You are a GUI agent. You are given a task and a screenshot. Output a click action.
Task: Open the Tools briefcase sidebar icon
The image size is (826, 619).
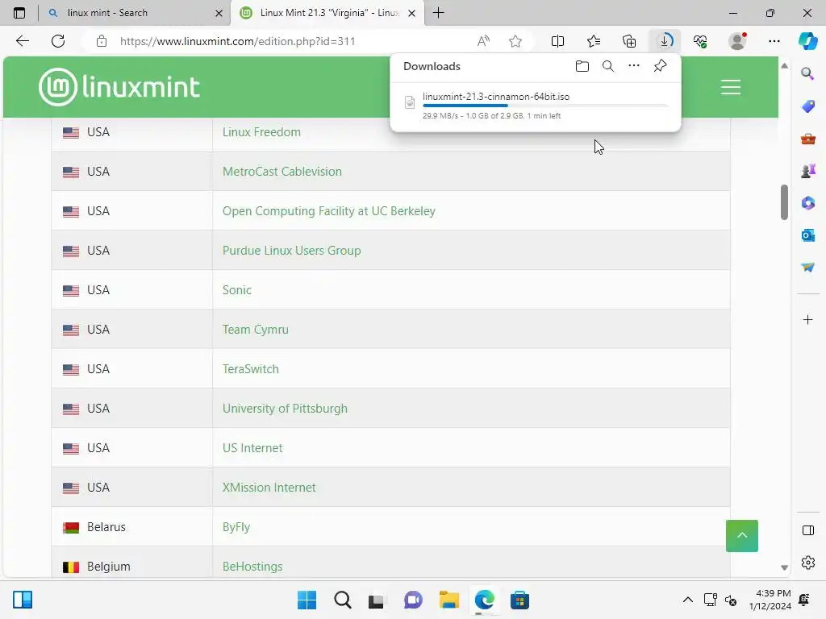pos(807,139)
